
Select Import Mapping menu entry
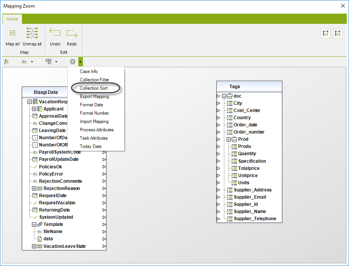pos(94,121)
